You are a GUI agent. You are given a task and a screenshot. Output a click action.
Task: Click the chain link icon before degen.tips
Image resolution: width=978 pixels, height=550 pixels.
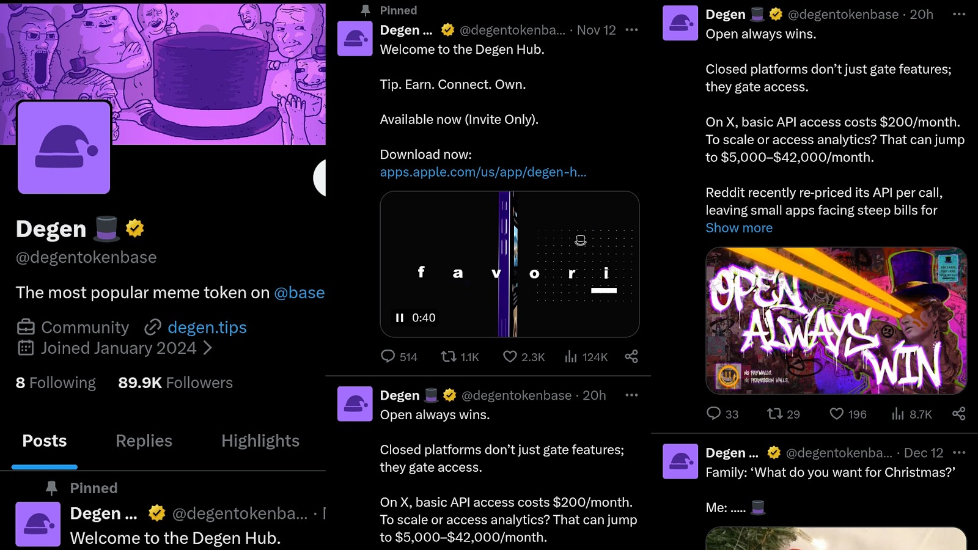tap(152, 328)
